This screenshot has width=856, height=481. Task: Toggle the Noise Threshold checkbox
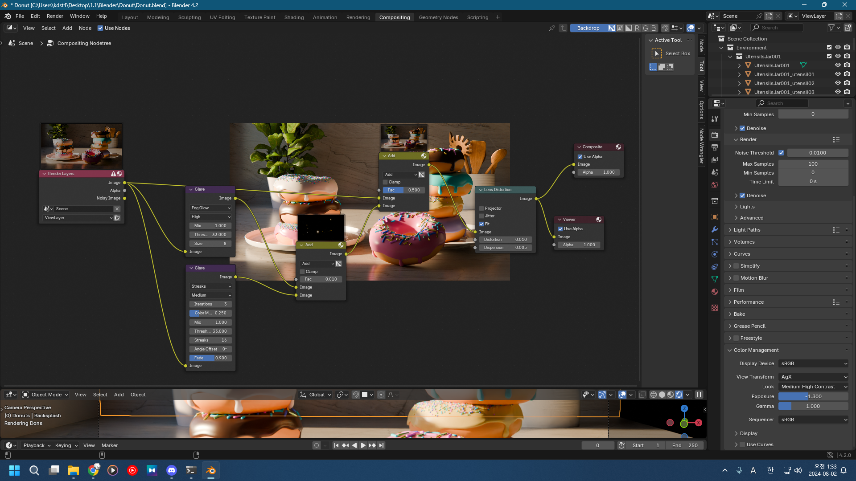(781, 153)
